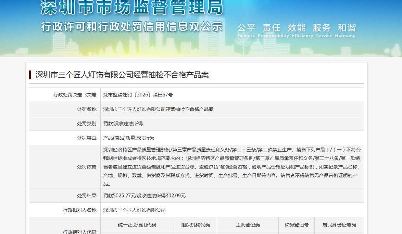Image resolution: width=402 pixels, height=234 pixels.
Task: Click the 处罚依据 row label
Action: (x=87, y=167)
